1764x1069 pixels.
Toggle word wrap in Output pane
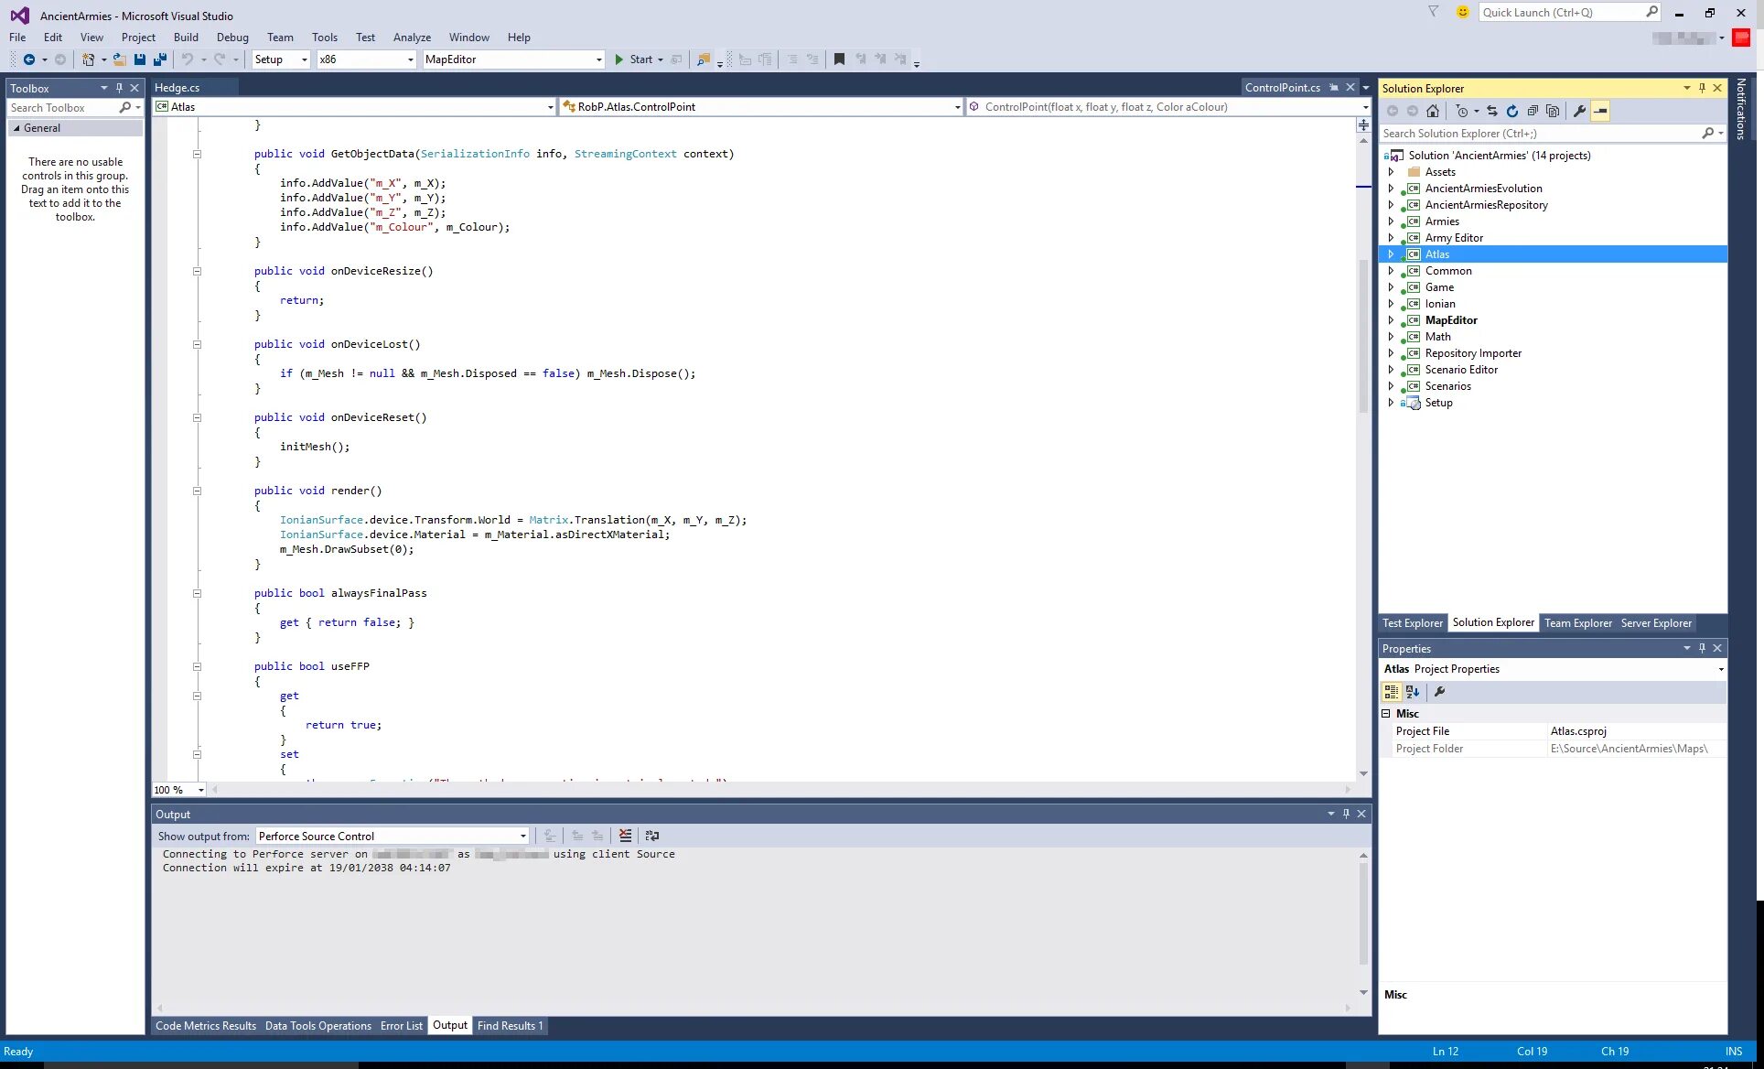[x=651, y=836]
